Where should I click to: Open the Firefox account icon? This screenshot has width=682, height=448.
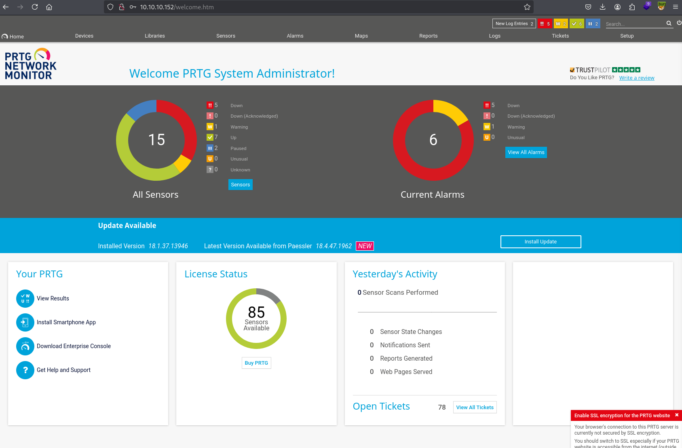[x=617, y=7]
